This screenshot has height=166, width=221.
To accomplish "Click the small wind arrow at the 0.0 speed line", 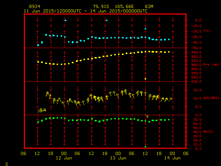I will (x=147, y=116).
